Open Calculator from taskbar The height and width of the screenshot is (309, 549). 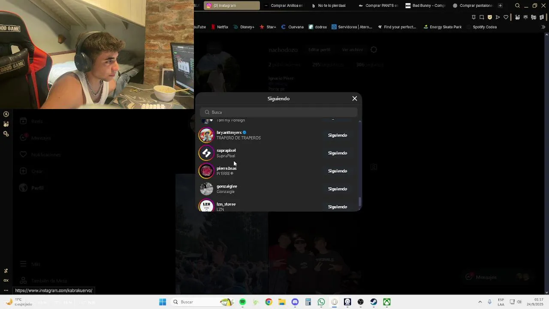click(x=308, y=302)
